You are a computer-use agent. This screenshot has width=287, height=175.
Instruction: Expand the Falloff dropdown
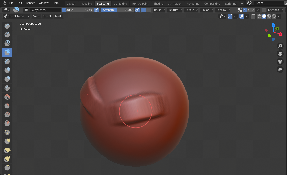coord(207,10)
